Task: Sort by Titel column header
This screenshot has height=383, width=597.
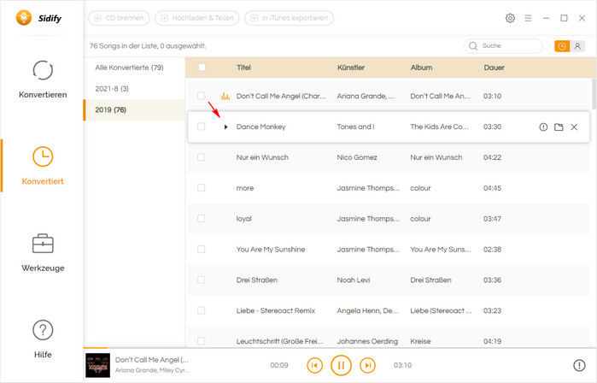Action: 243,68
